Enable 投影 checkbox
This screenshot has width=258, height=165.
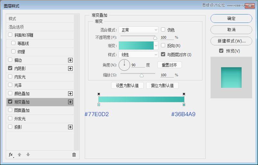coord(10,127)
